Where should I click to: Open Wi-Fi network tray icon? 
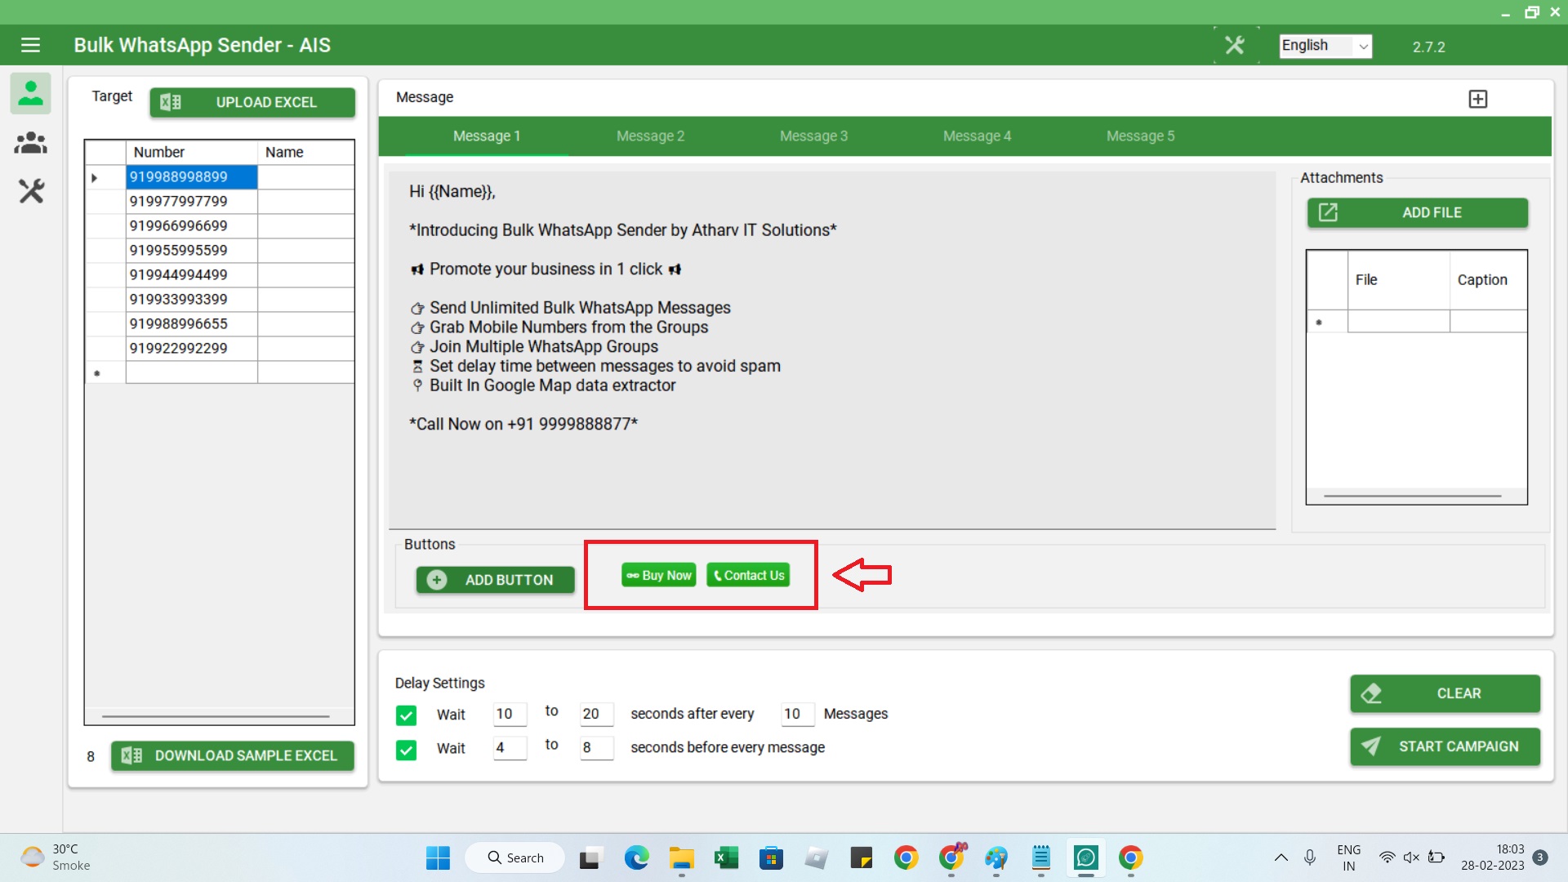[1387, 857]
